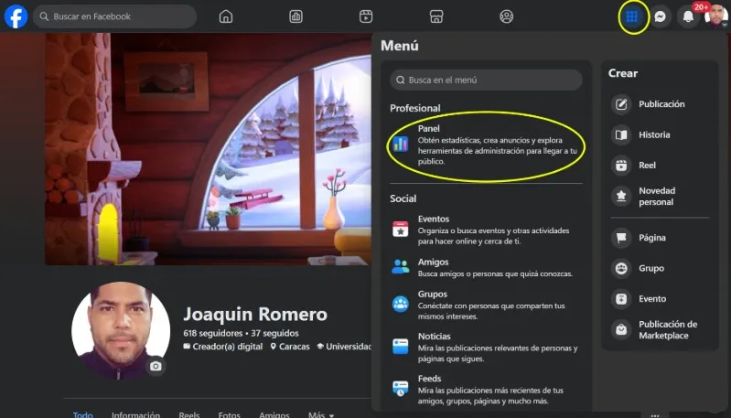This screenshot has width=731, height=418.
Task: Click the camera icon on profile photo
Action: coord(156,366)
